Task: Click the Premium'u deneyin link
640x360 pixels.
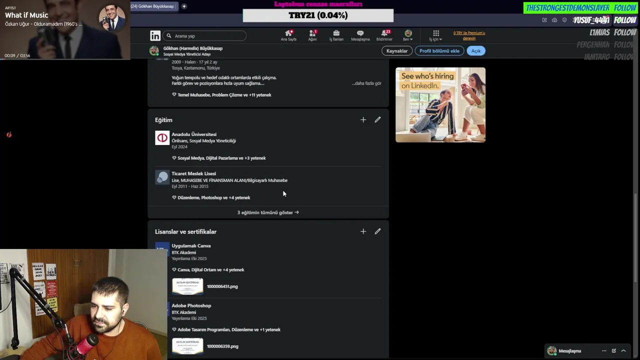Action: [469, 35]
